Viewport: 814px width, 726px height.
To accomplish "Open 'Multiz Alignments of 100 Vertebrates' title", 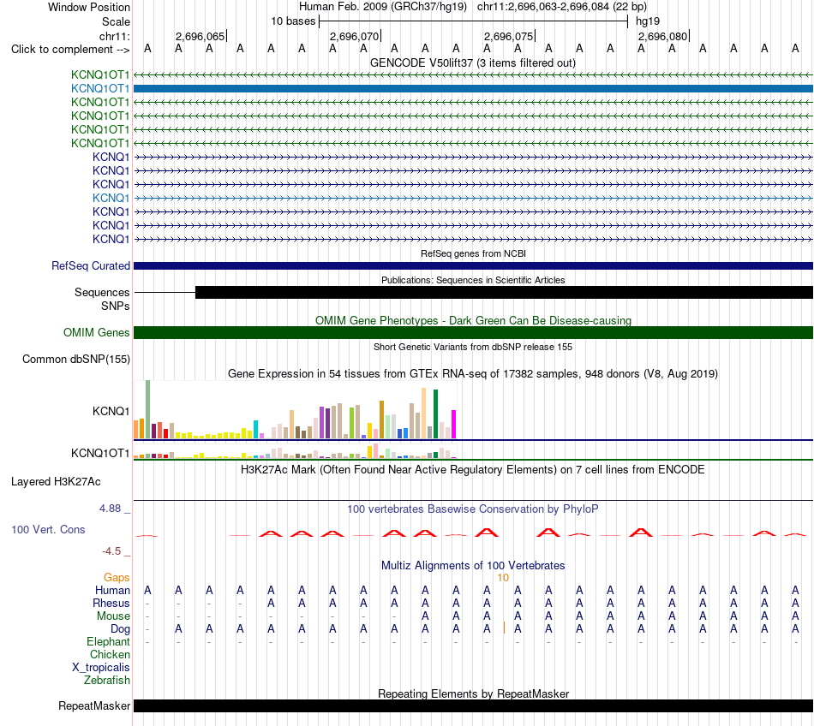I will point(473,566).
